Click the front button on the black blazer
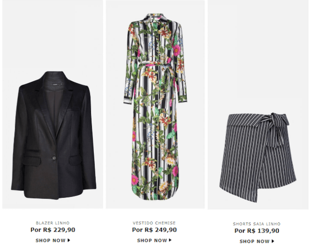 (x=54, y=158)
